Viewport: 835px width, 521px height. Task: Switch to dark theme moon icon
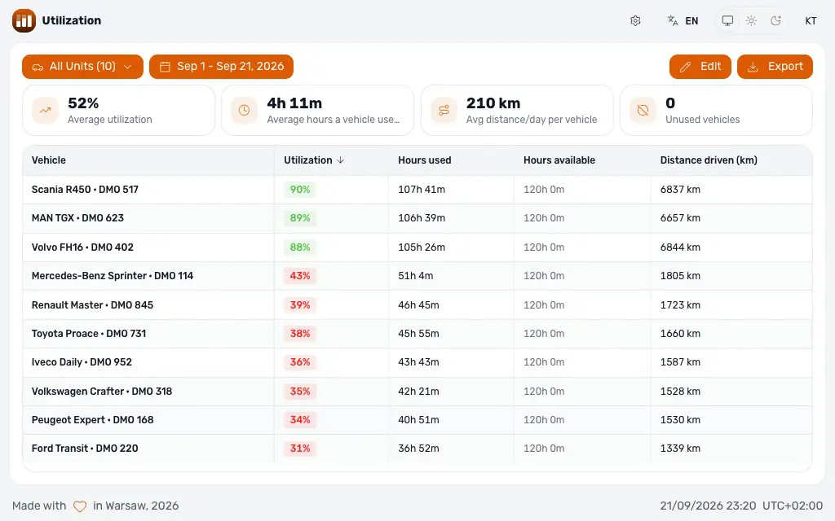(x=776, y=20)
